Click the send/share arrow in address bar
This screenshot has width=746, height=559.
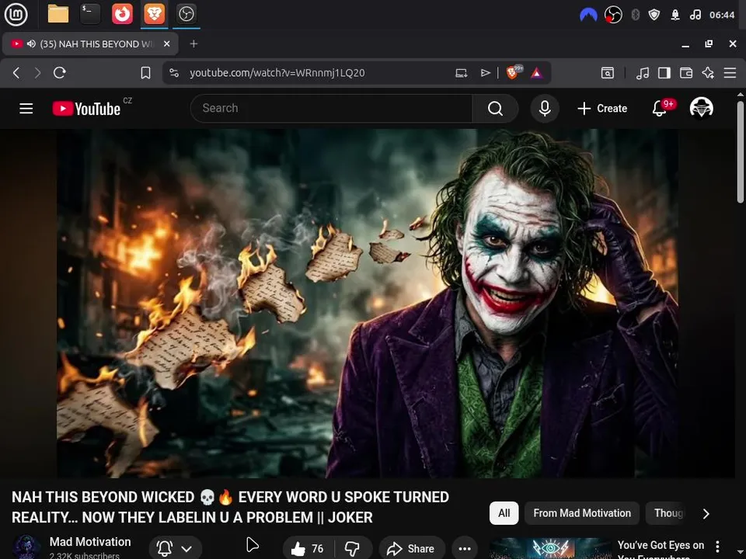click(x=485, y=73)
